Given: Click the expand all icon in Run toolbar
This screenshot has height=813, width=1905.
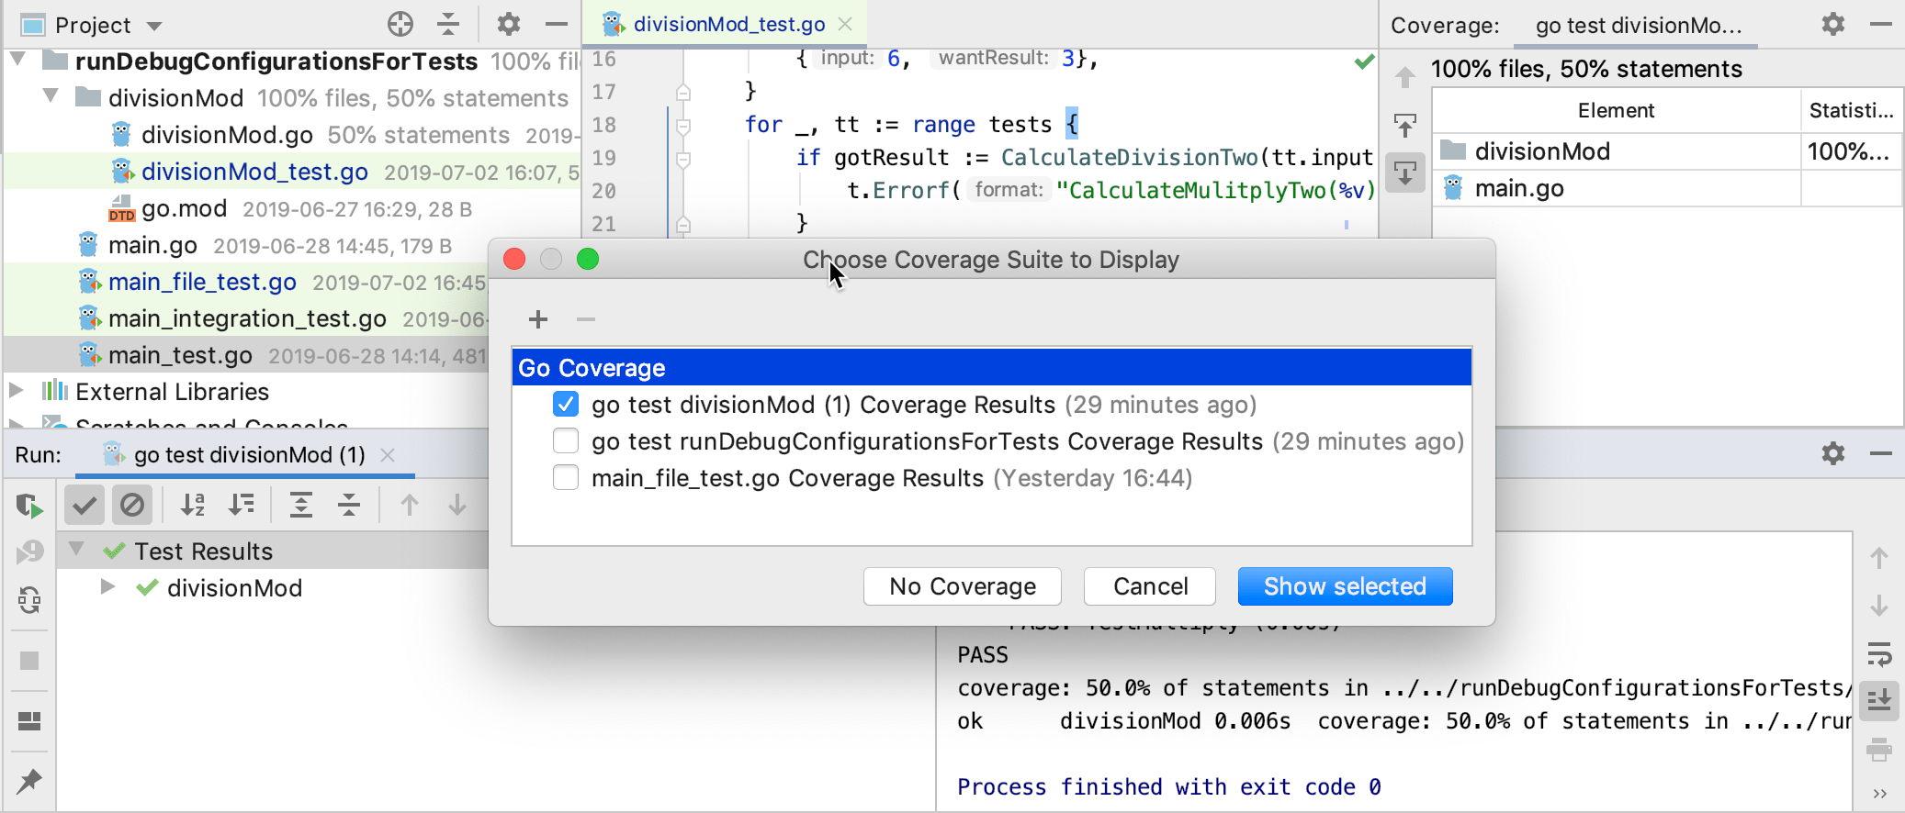Looking at the screenshot, I should click(x=301, y=505).
